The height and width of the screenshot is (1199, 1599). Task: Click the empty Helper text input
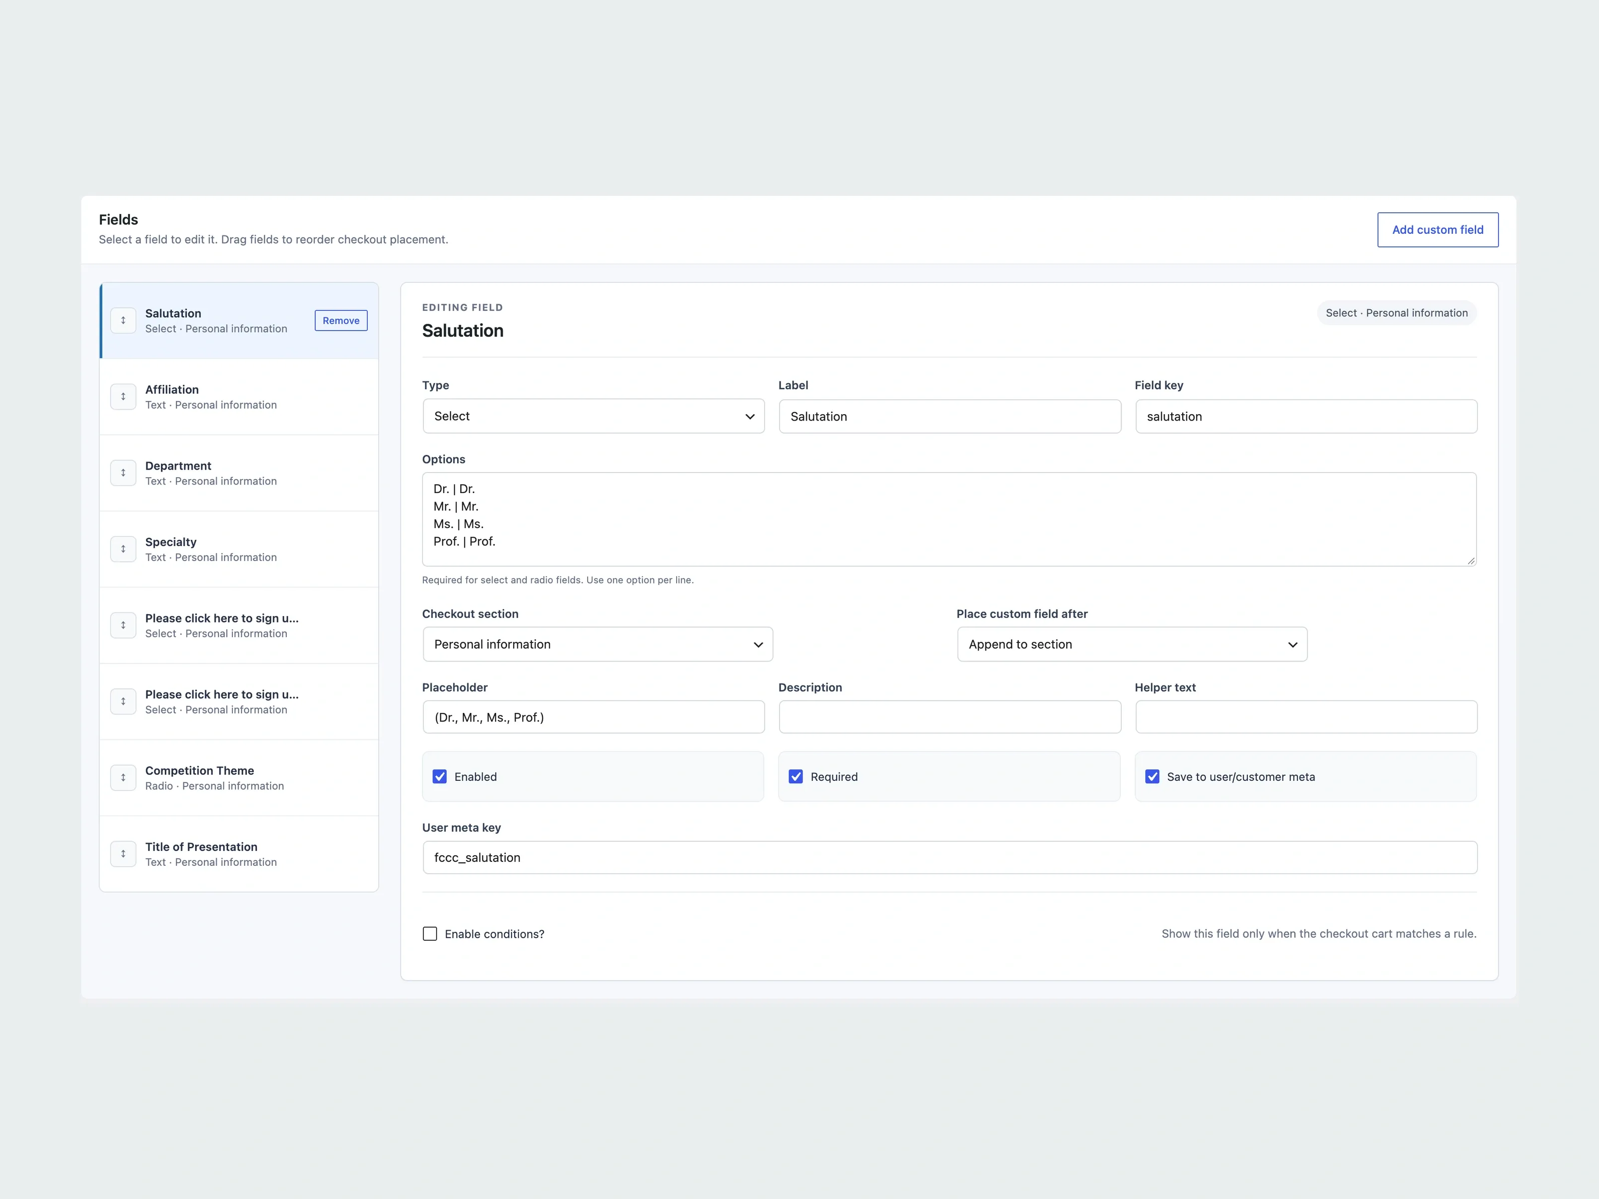pyautogui.click(x=1306, y=717)
